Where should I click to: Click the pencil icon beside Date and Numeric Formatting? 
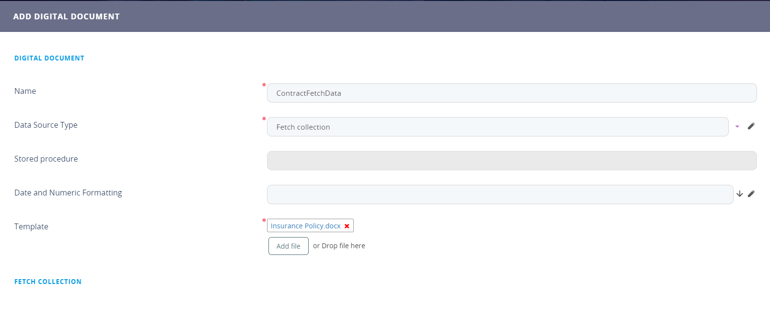751,194
